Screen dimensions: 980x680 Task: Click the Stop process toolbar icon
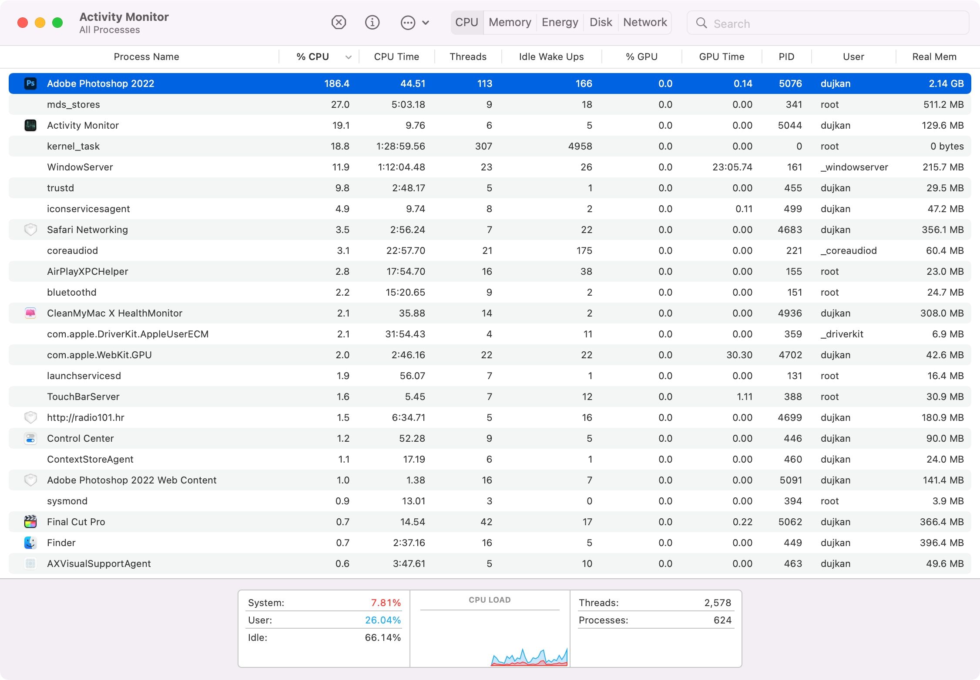coord(339,22)
